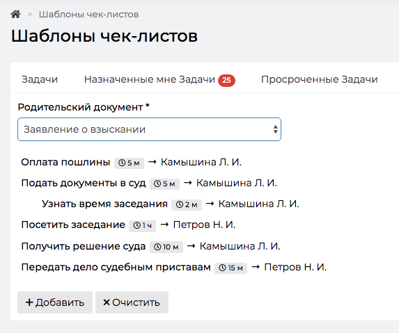Viewport: 399px width, 333px height.
Task: Go to the home page icon
Action: [15, 14]
